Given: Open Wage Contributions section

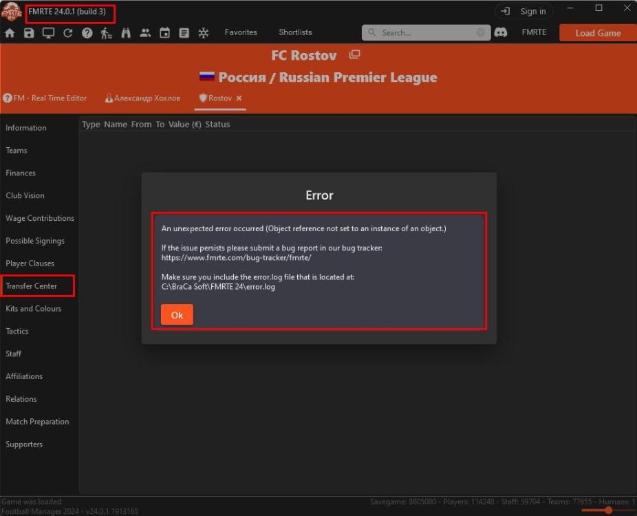Looking at the screenshot, I should [x=40, y=218].
